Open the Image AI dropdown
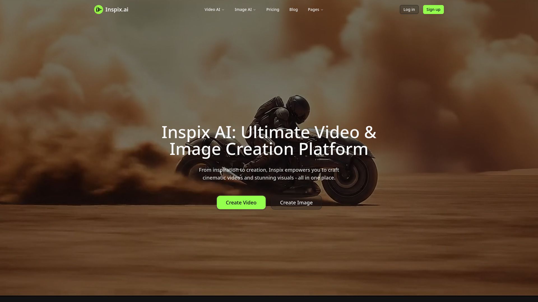Image resolution: width=538 pixels, height=302 pixels. coord(243,9)
